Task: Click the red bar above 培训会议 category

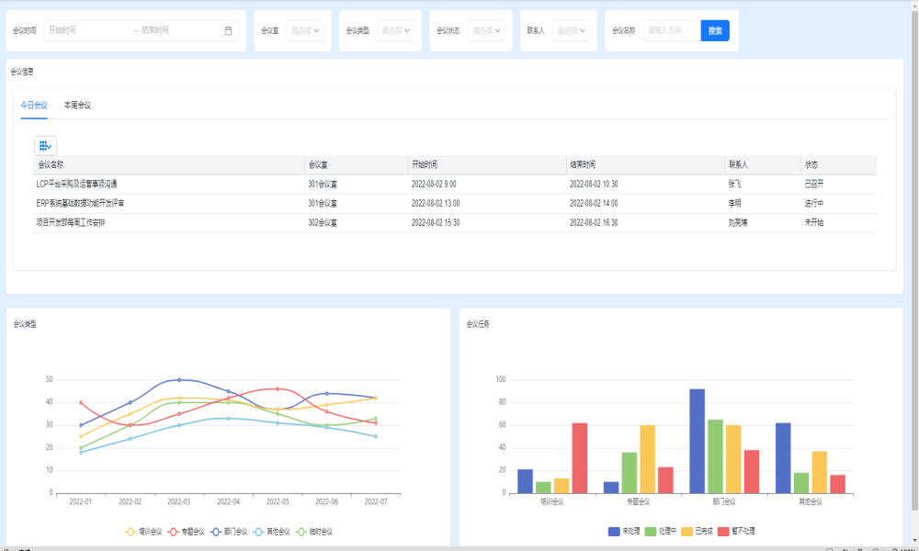Action: click(x=580, y=458)
